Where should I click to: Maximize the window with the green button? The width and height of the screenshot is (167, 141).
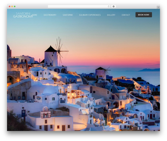pyautogui.click(x=15, y=6)
